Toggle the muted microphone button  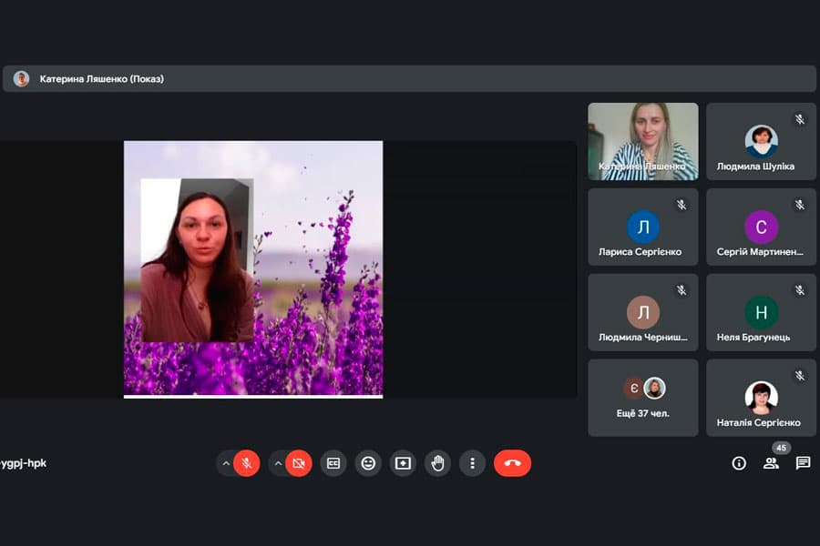(246, 463)
